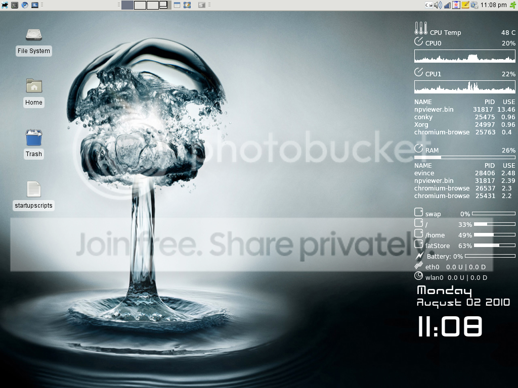
Task: Switch to the third workspace
Action: click(x=153, y=5)
